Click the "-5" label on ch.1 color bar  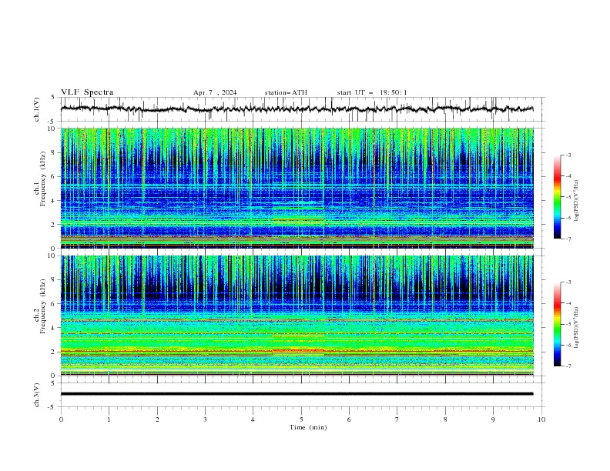568,197
